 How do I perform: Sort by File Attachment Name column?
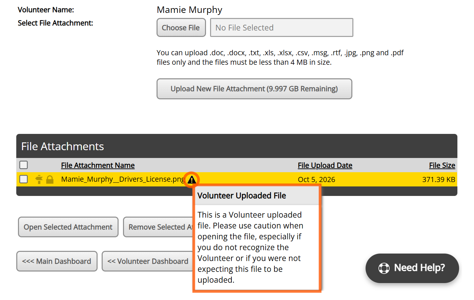[x=98, y=165]
